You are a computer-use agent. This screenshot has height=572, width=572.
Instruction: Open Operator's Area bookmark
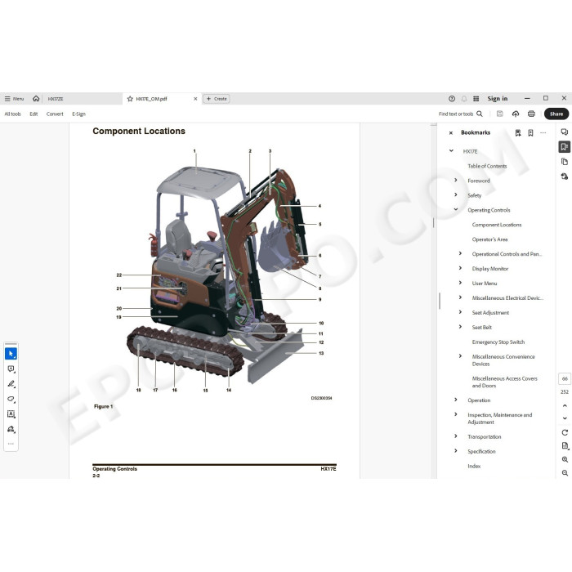[x=489, y=239]
